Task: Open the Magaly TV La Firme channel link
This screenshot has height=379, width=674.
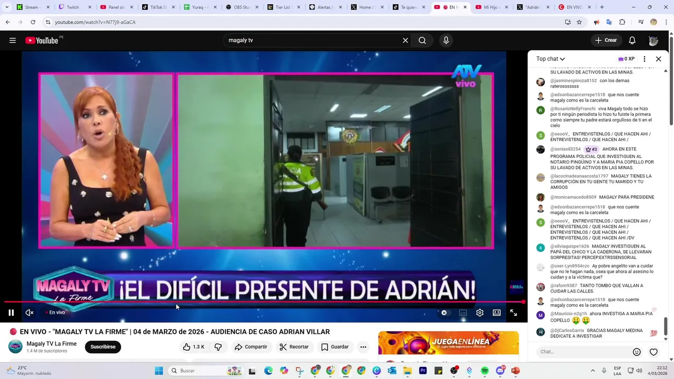Action: 52,344
